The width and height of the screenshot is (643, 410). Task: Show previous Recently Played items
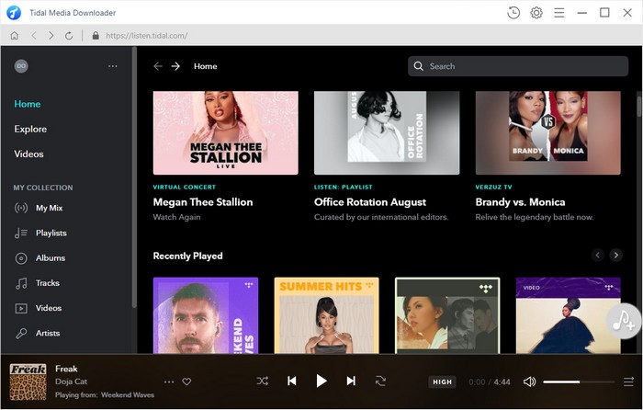[597, 255]
